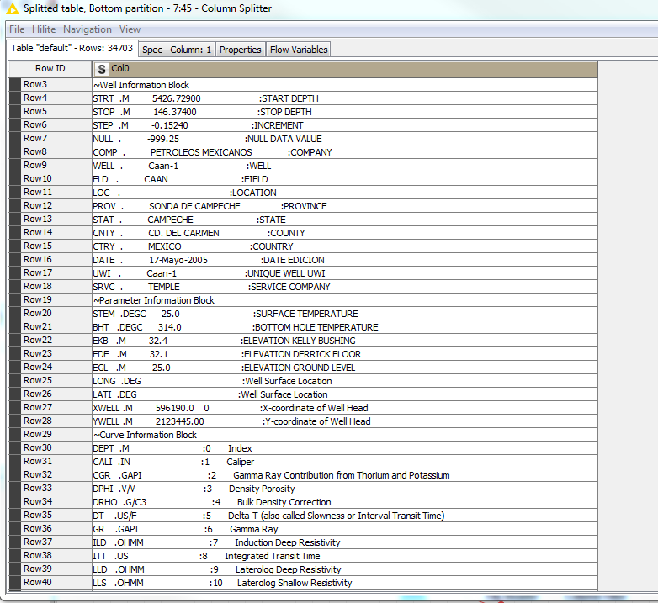Viewport: 658px width, 603px height.
Task: Select the Row15 row ID
Action: 56,246
